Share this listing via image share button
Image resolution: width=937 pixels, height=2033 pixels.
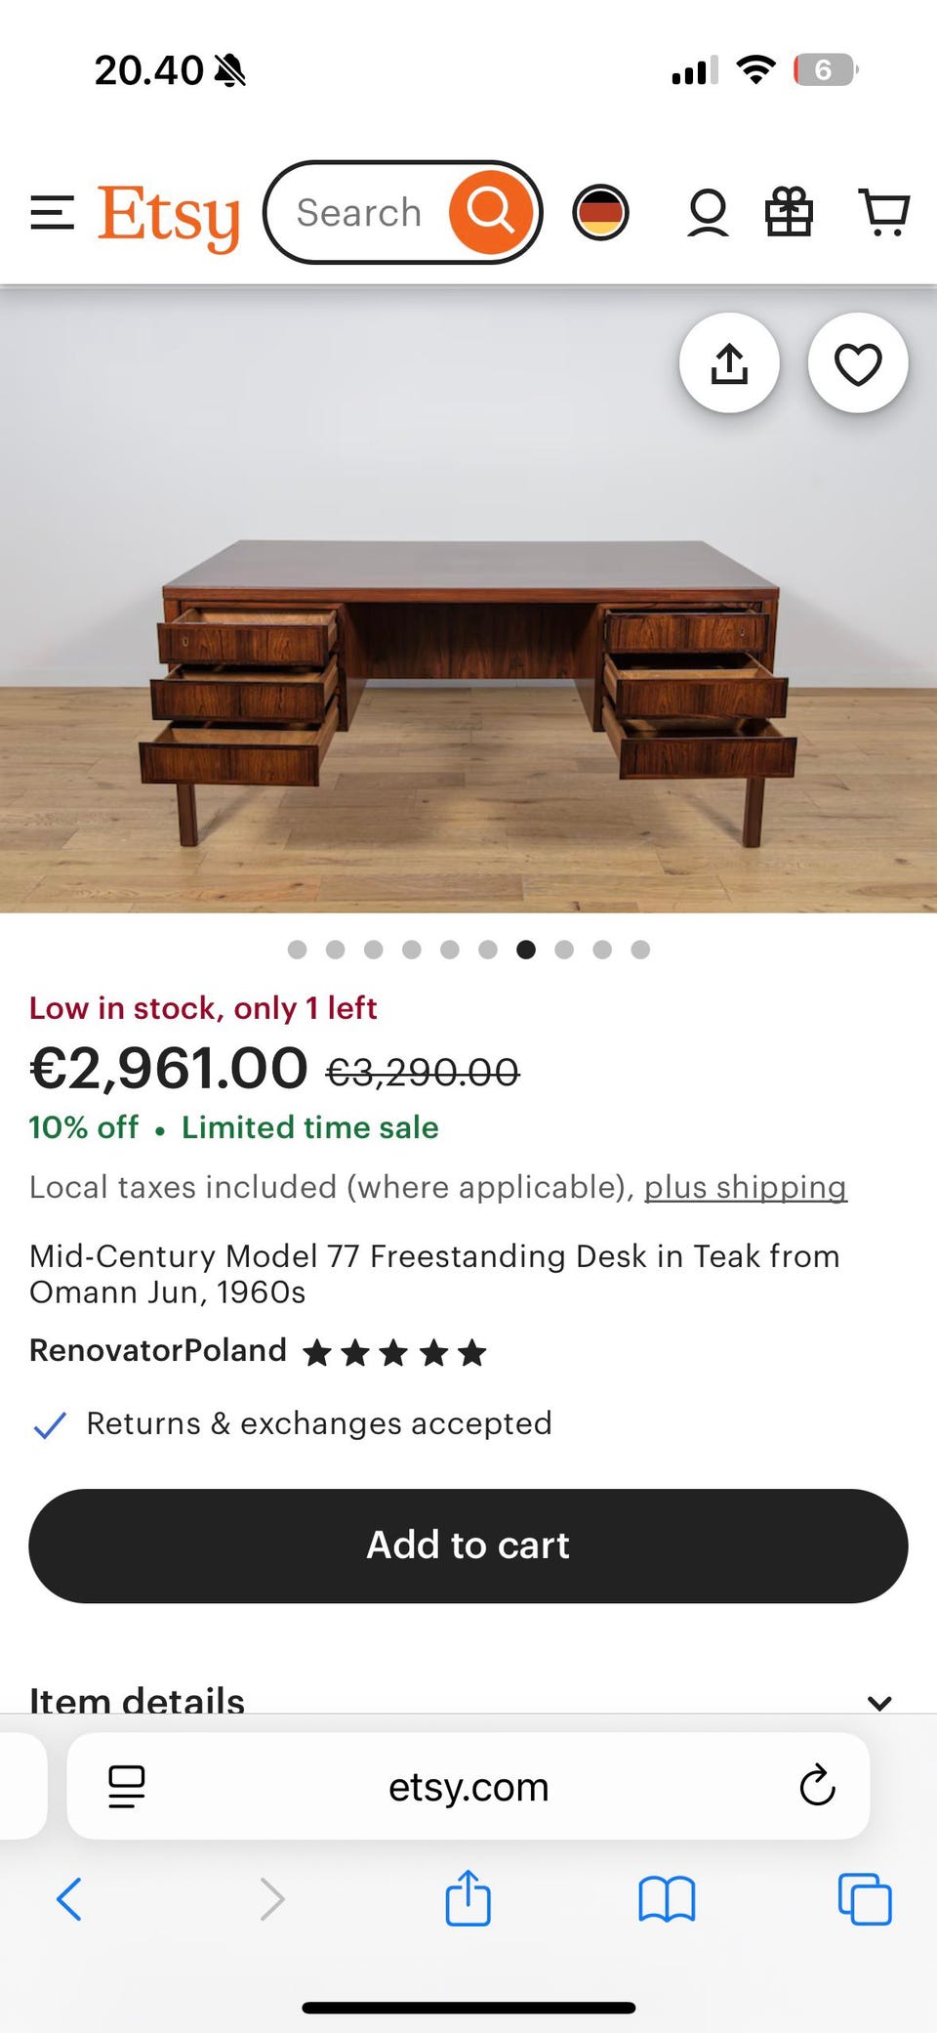[729, 363]
